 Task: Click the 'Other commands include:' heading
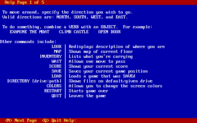(28, 42)
